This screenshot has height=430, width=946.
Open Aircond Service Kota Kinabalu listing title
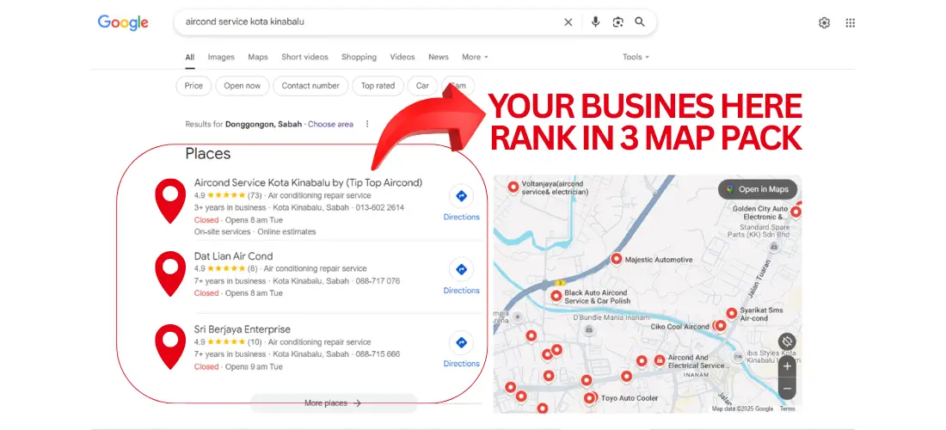(308, 182)
